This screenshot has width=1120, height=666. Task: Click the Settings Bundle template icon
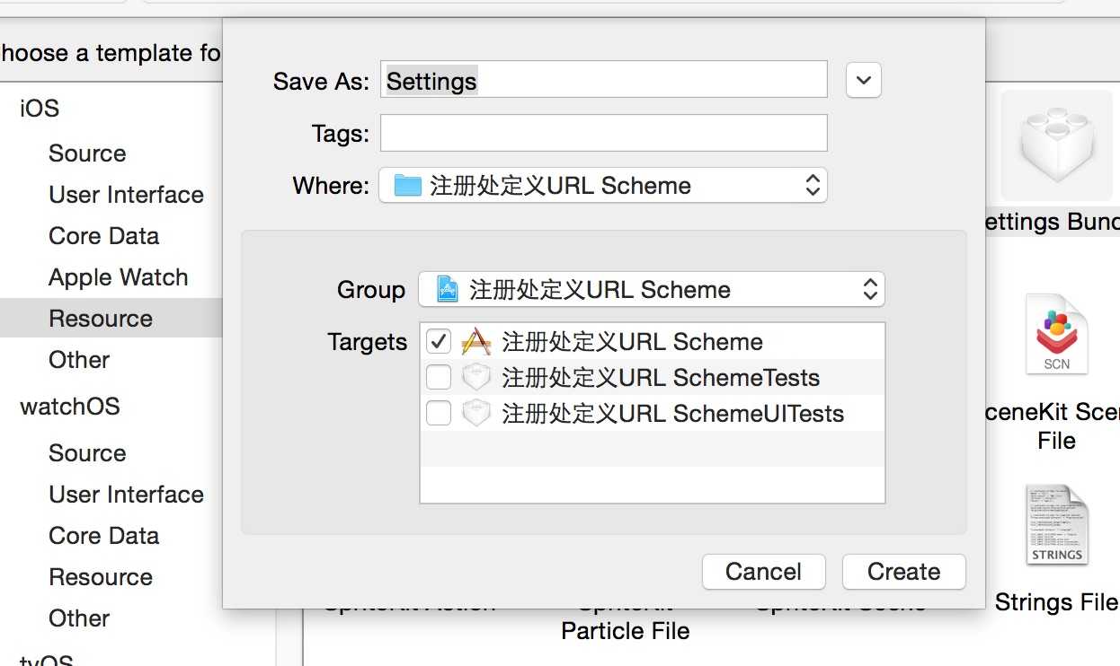[1055, 145]
